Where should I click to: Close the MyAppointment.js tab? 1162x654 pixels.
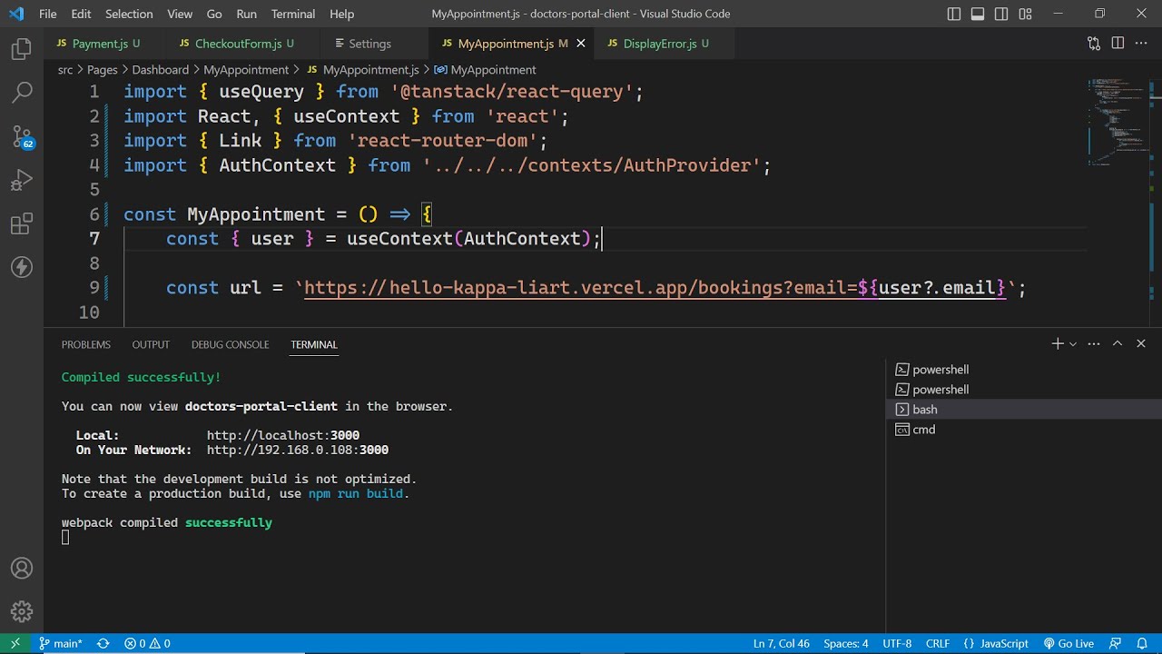coord(581,44)
